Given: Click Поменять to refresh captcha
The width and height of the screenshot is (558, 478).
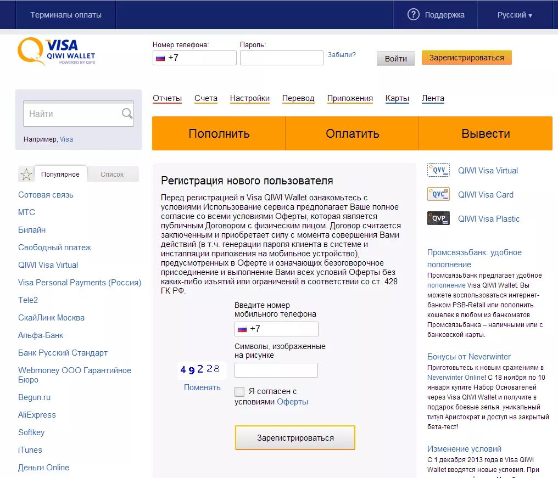Looking at the screenshot, I should [202, 387].
